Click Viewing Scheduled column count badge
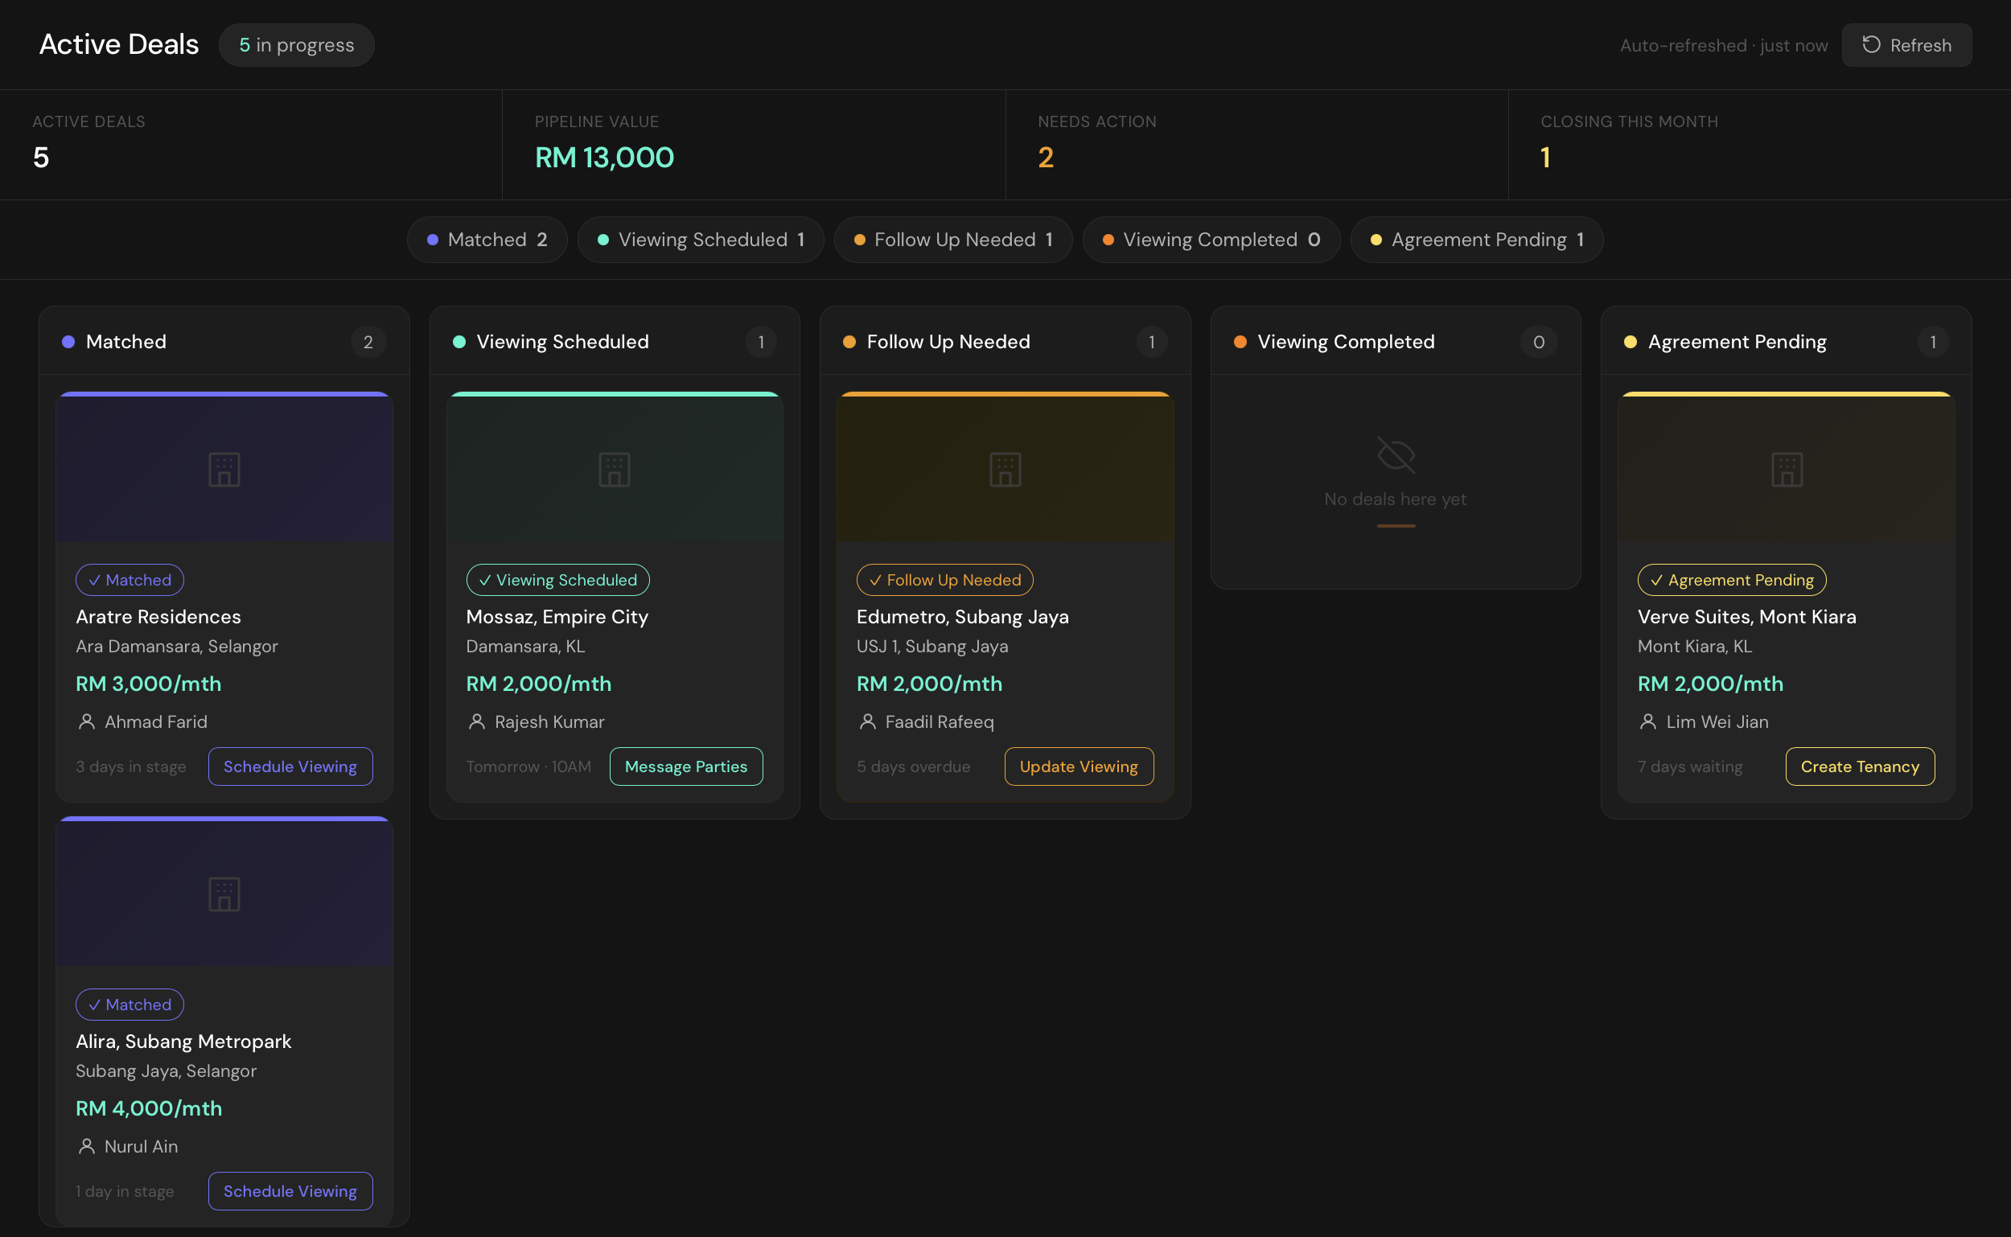Image resolution: width=2011 pixels, height=1237 pixels. point(761,342)
